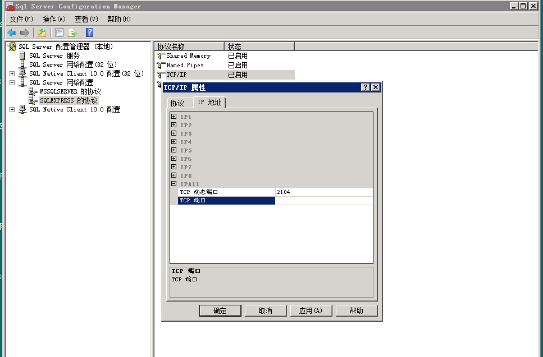Viewport: 543px width, 357px height.
Task: Expand the IP5 section
Action: pyautogui.click(x=174, y=150)
